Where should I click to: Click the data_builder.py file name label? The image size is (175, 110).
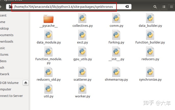150,26
